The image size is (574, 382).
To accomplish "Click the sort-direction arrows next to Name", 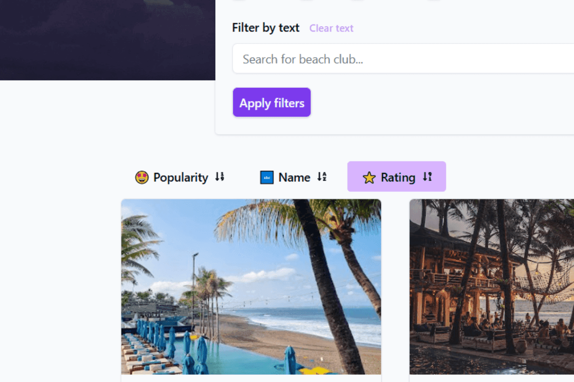I will tap(322, 177).
